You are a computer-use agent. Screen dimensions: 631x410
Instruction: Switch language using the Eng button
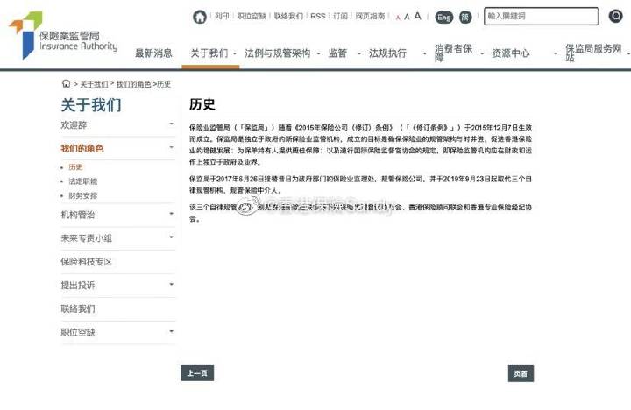coord(443,17)
